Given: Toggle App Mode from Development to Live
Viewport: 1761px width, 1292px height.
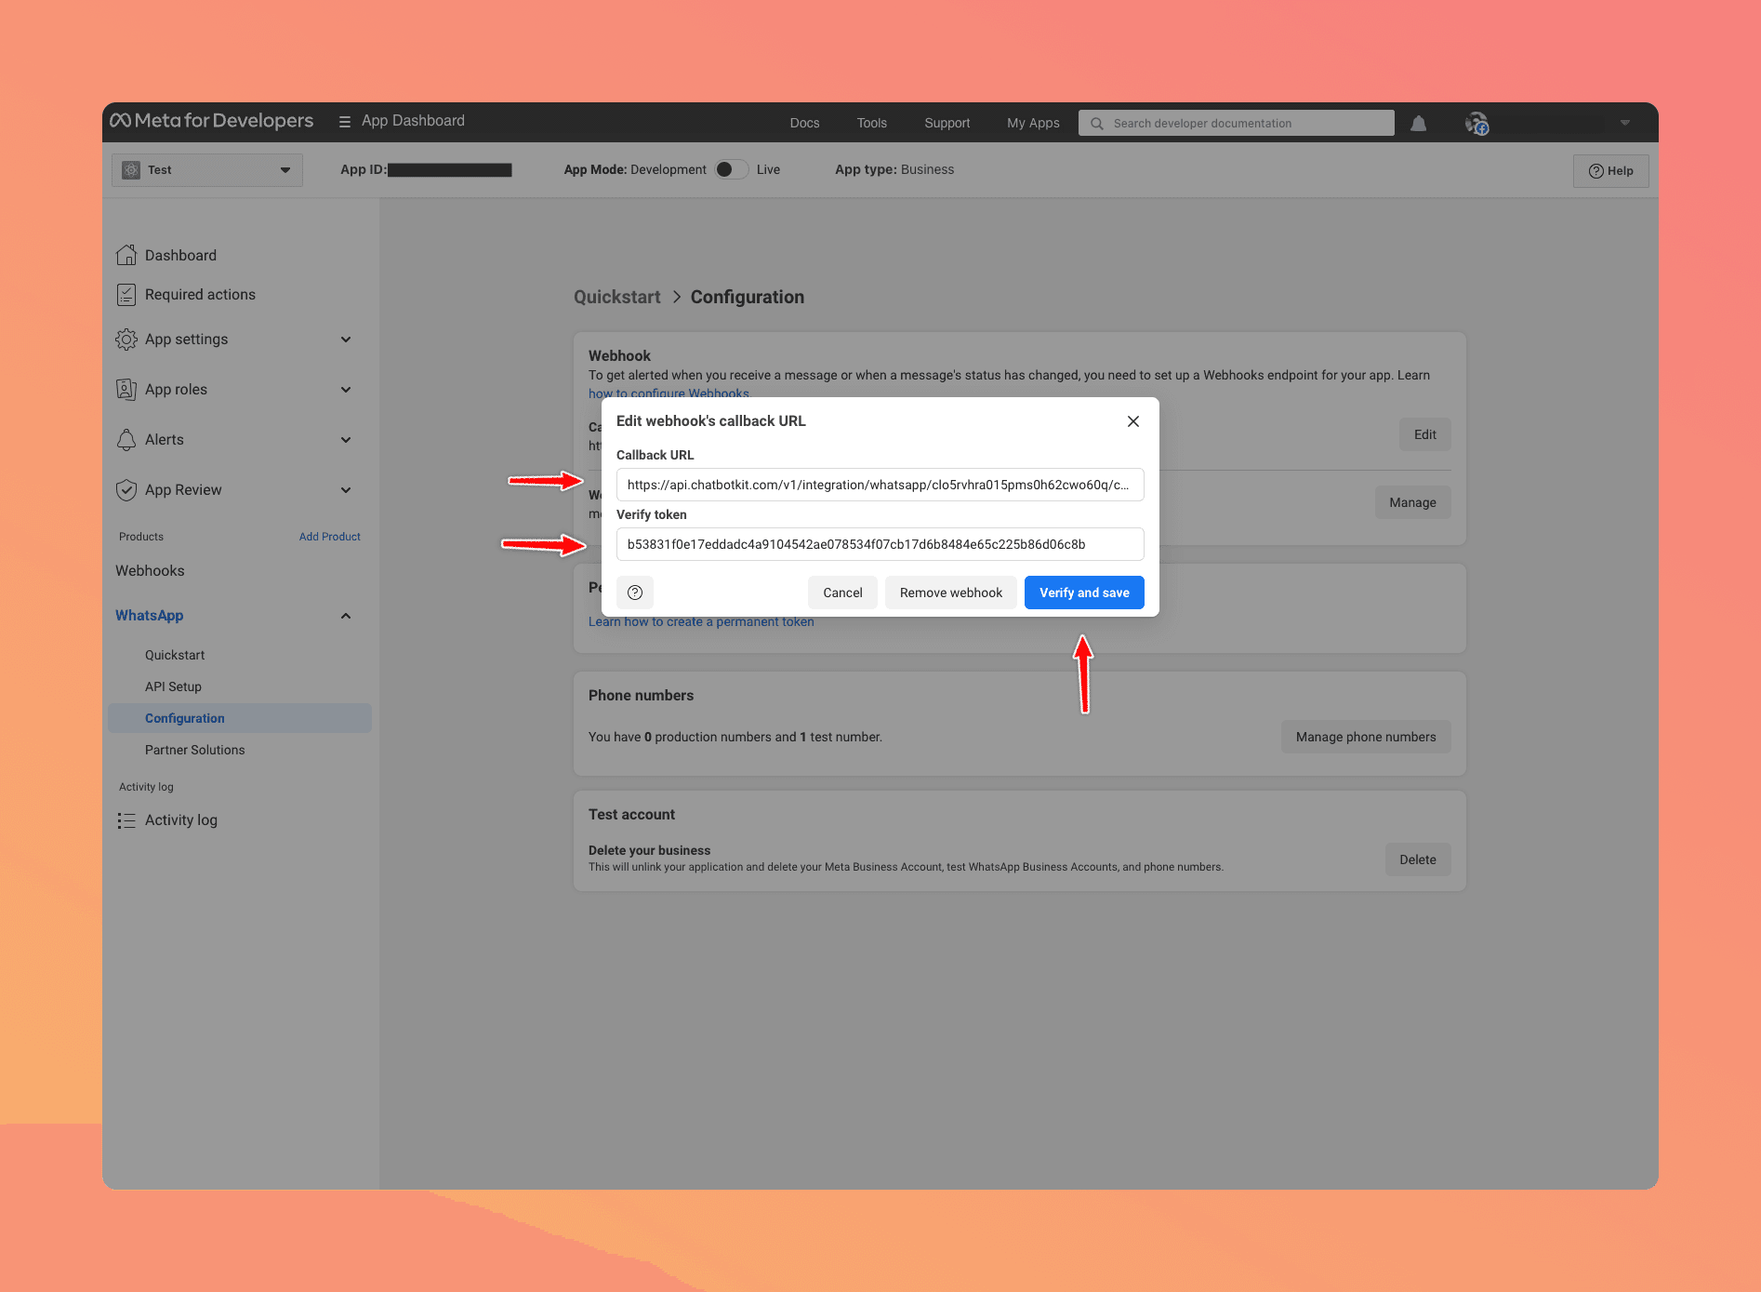Looking at the screenshot, I should point(732,169).
